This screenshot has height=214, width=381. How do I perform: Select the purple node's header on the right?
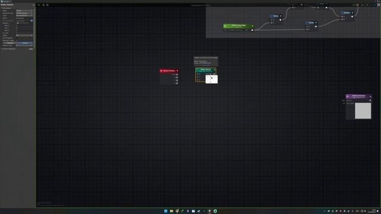pos(358,96)
